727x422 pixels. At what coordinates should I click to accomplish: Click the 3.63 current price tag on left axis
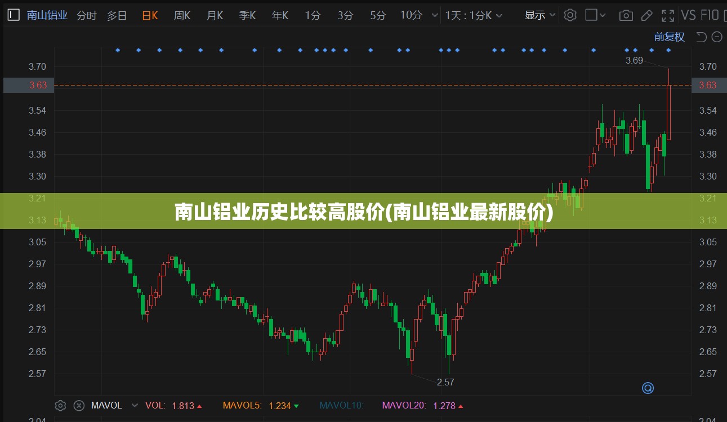[28, 86]
